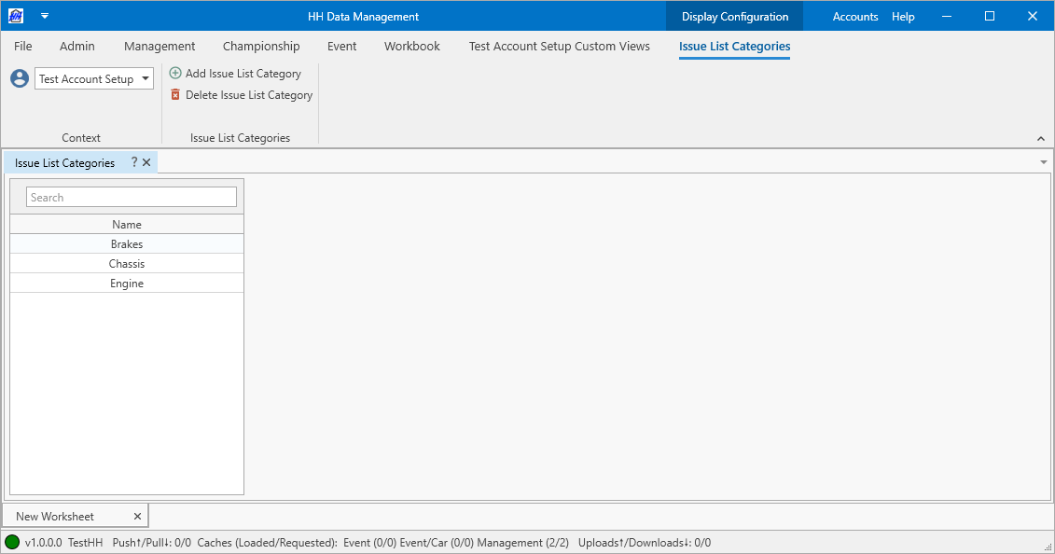Click the user account context icon
The width and height of the screenshot is (1055, 554).
(x=20, y=79)
